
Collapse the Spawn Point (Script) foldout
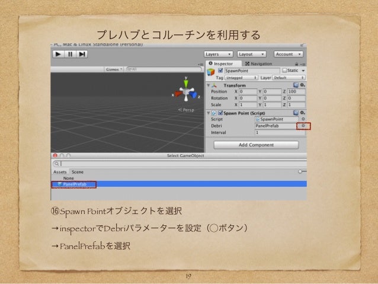[x=209, y=113]
